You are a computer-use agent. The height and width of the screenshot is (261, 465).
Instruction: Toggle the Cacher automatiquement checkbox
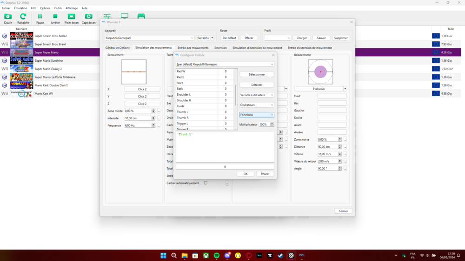[x=206, y=183]
